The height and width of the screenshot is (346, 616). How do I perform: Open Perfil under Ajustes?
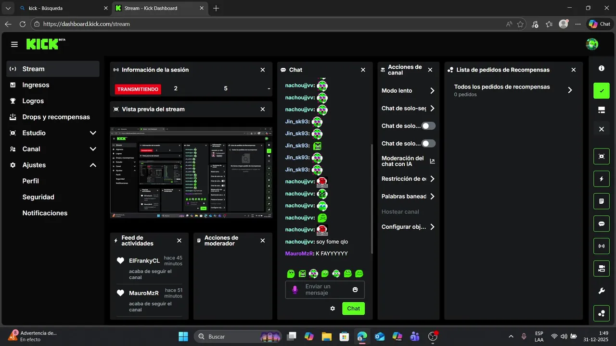tap(31, 181)
